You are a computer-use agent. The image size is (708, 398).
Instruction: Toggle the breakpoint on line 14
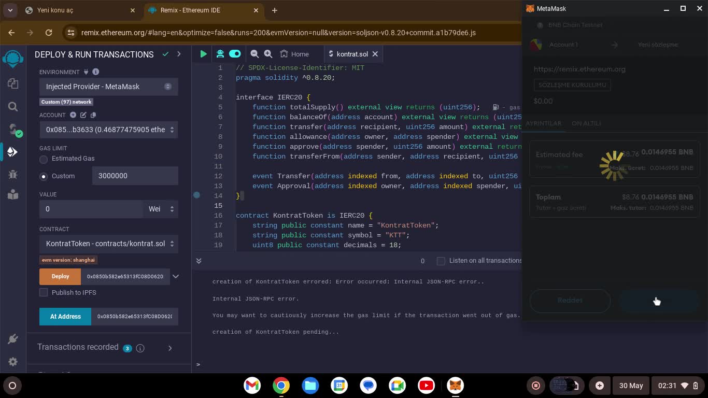pyautogui.click(x=197, y=195)
